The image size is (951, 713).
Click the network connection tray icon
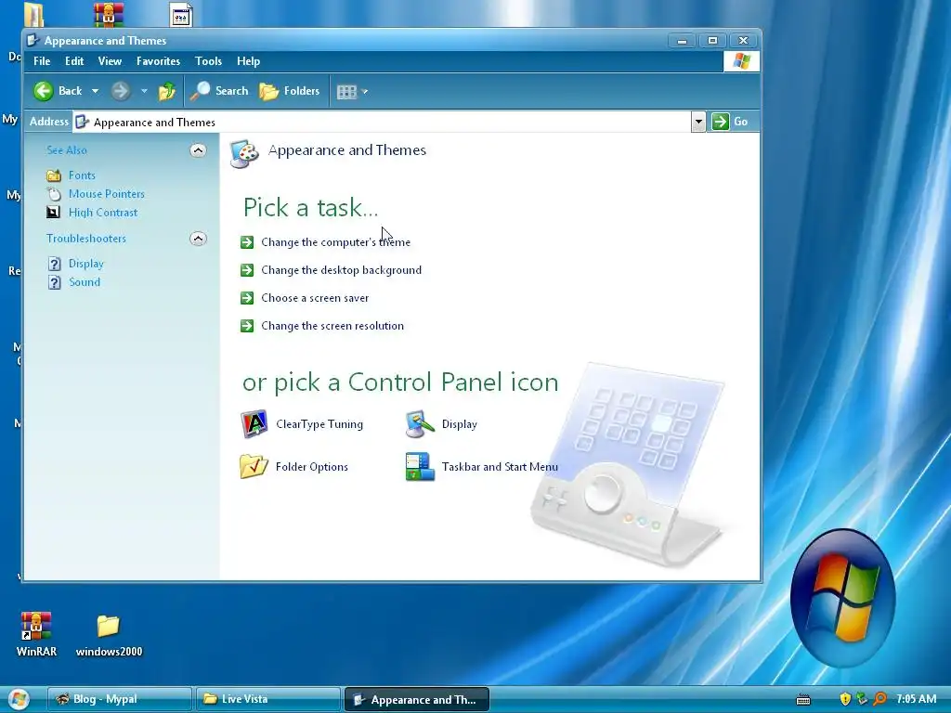point(862,700)
